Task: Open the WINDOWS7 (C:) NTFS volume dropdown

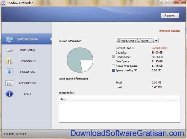Action: coord(137,41)
